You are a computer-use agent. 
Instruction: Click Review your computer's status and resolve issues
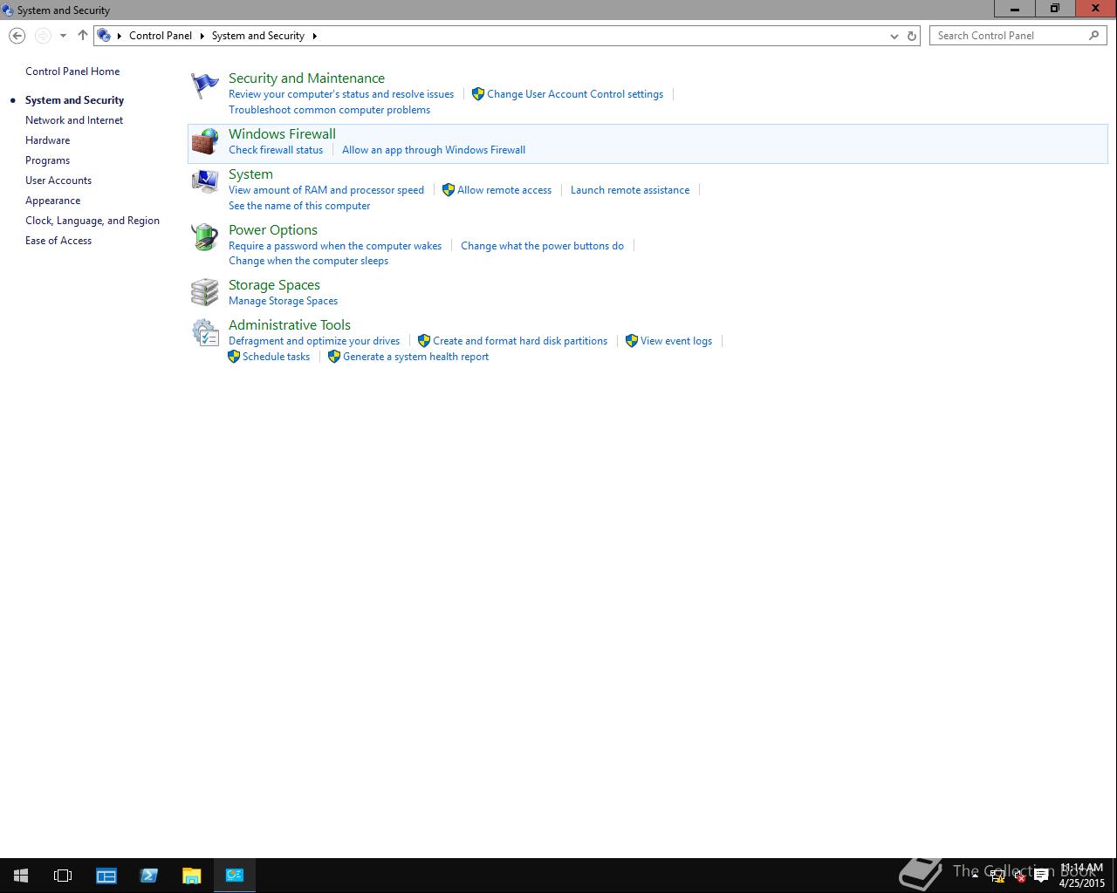341,94
